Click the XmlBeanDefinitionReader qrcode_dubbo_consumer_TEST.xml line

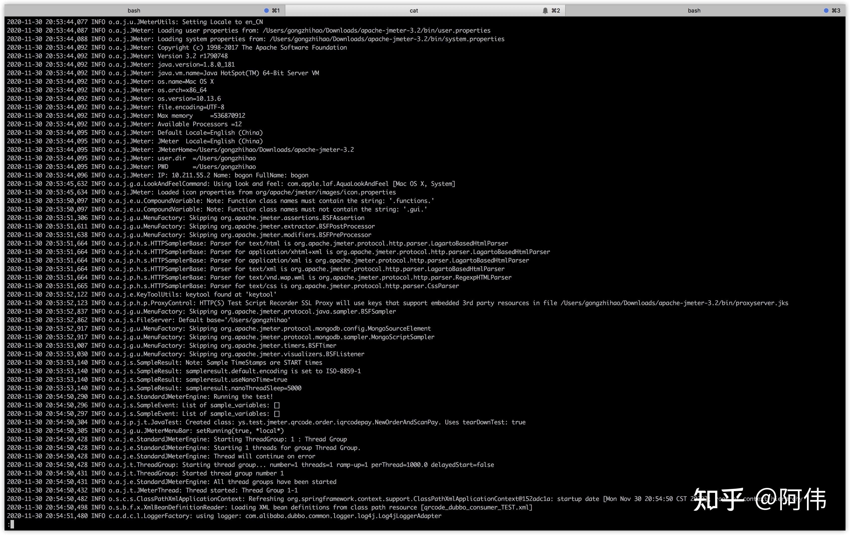click(x=270, y=507)
